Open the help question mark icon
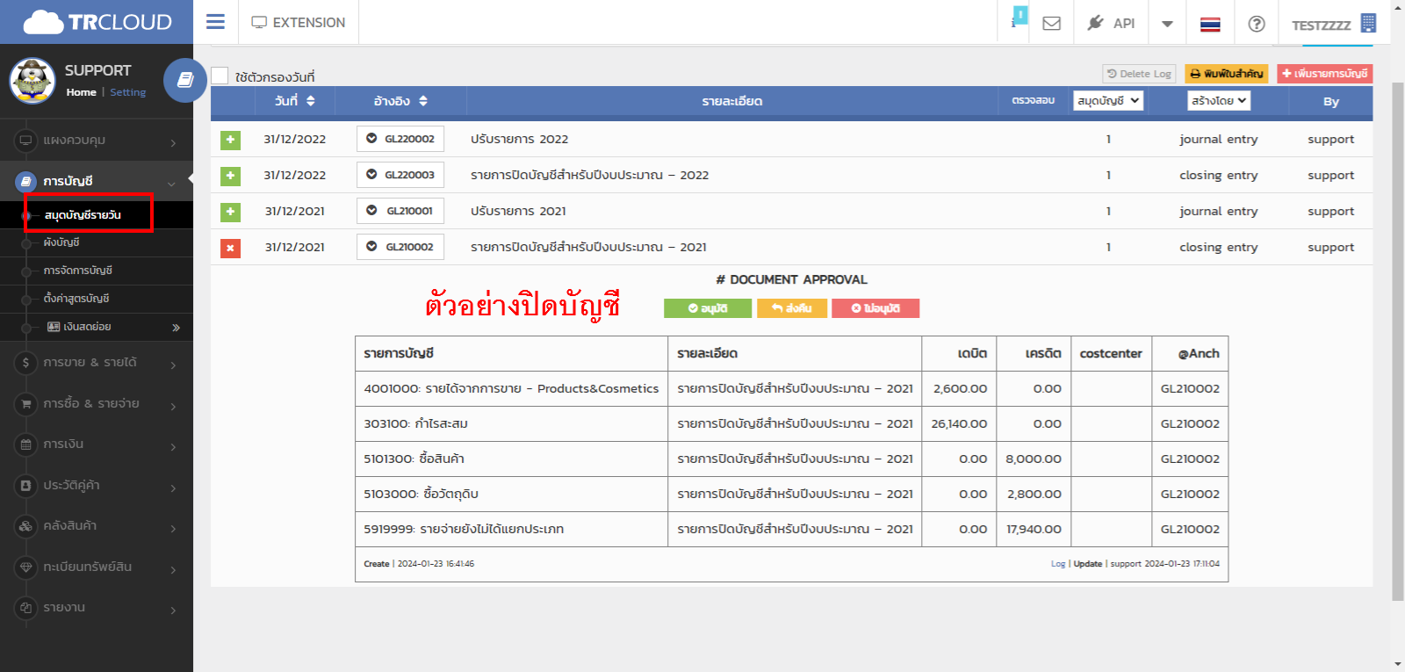Screen dimensions: 1405x672 [x=1257, y=24]
